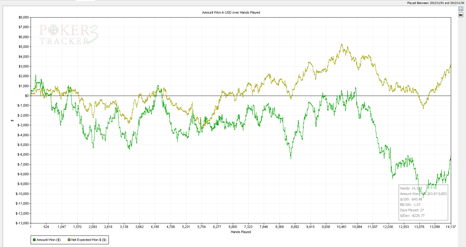Viewport: 466px width, 247px height.
Task: Click the Played Between date range text
Action: (x=435, y=3)
